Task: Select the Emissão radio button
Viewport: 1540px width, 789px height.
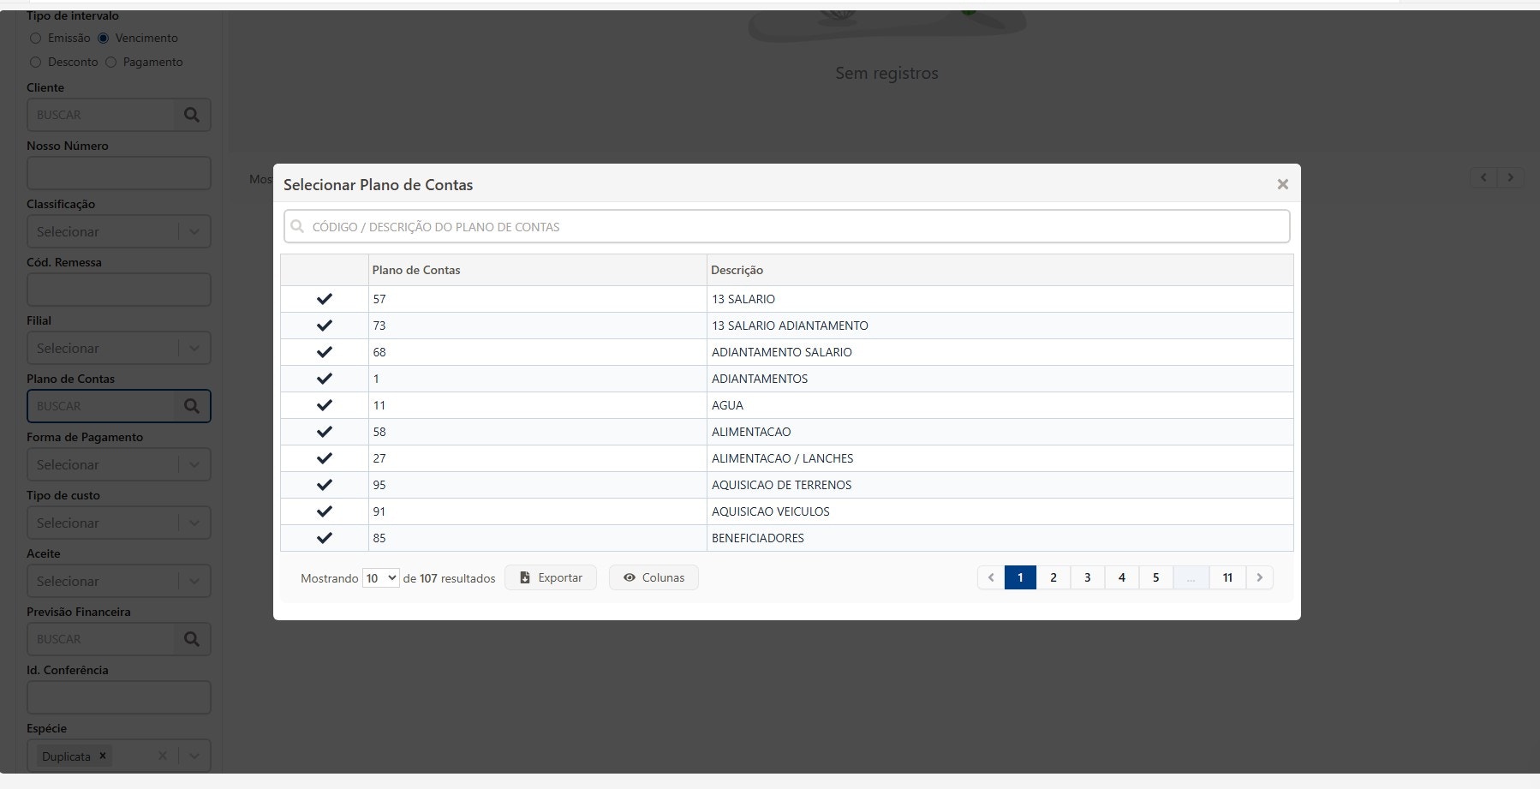Action: (x=35, y=38)
